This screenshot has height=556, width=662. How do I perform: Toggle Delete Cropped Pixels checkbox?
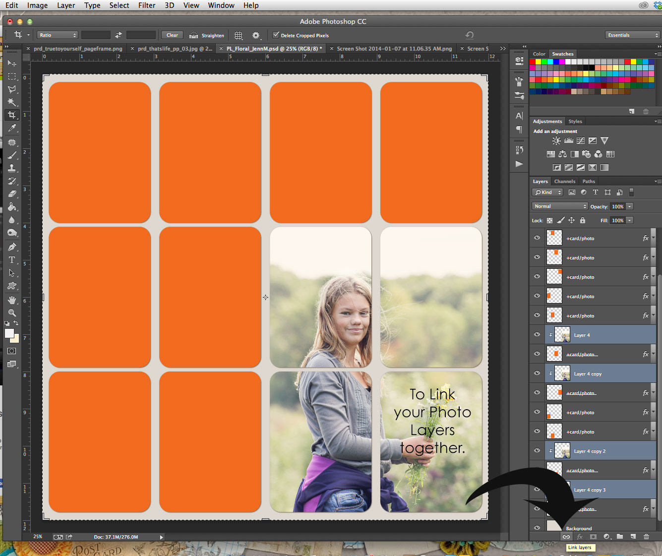point(276,35)
